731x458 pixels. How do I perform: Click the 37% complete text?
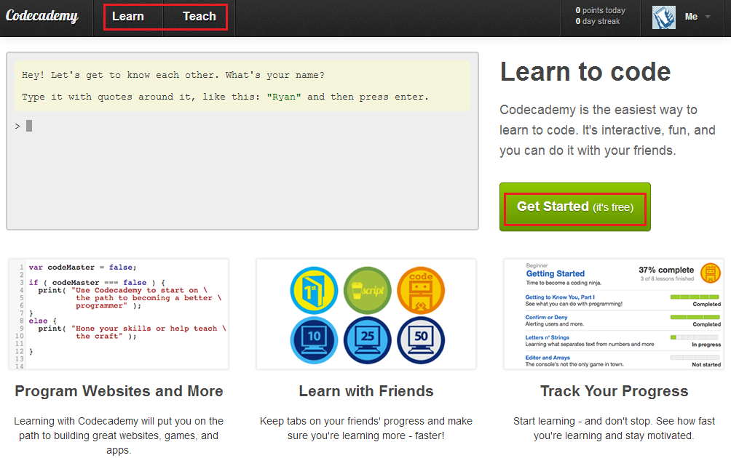[666, 270]
